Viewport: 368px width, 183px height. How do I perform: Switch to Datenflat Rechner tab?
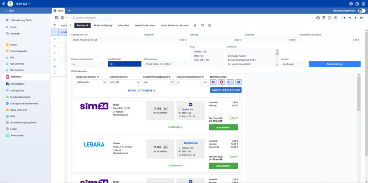coord(145,25)
